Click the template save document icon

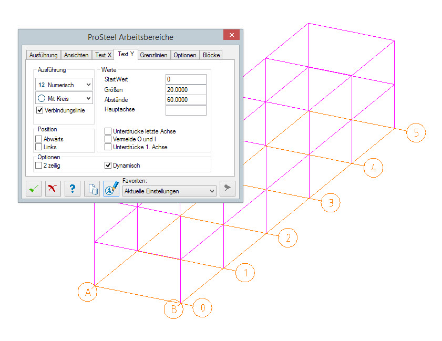(x=92, y=189)
